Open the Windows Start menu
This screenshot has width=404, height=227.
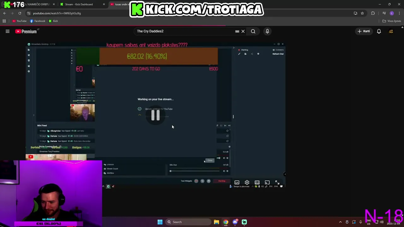click(x=160, y=222)
